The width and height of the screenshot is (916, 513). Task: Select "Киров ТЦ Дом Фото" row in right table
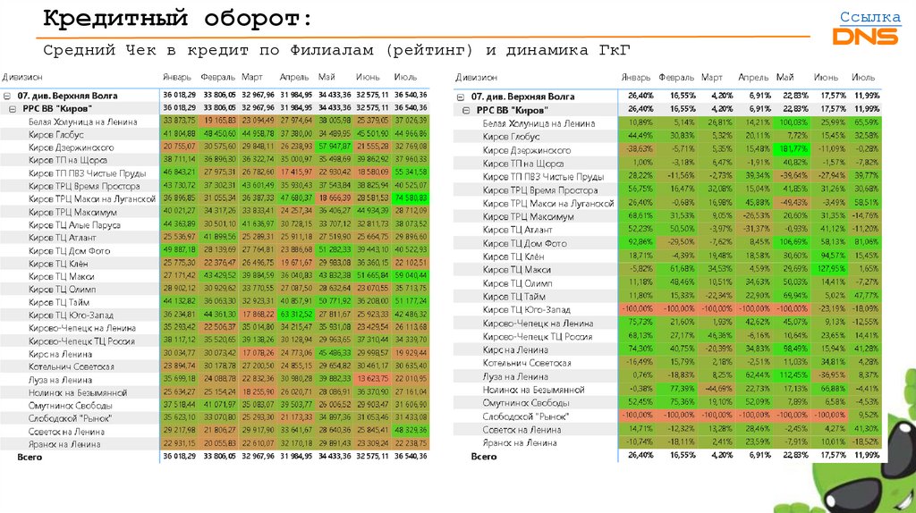pos(667,243)
